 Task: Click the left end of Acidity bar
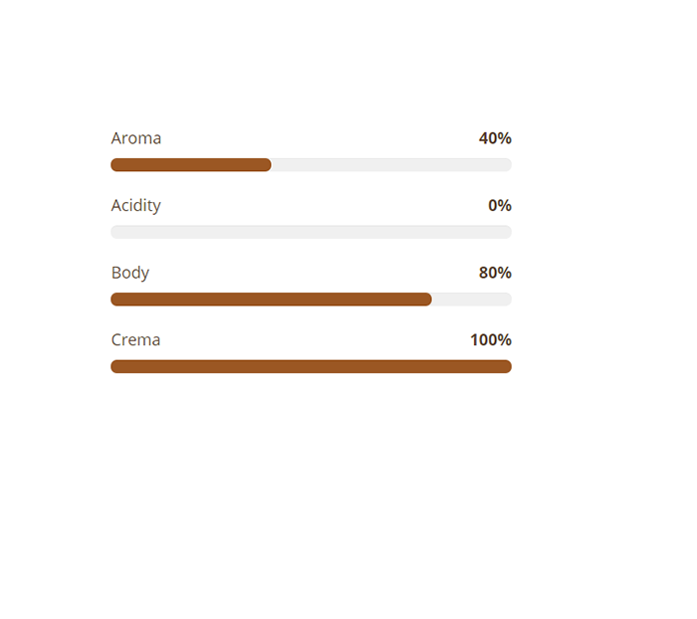point(116,232)
